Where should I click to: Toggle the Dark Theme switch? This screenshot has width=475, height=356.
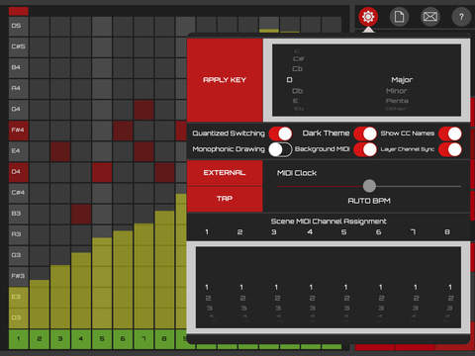click(x=365, y=133)
